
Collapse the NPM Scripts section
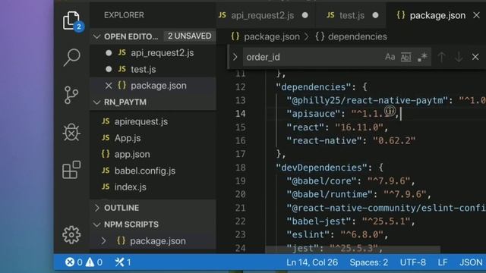coord(97,224)
